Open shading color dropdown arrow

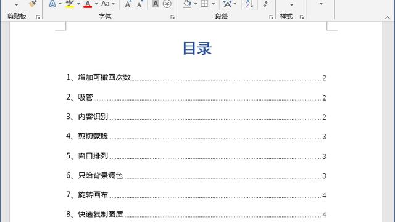196,4
